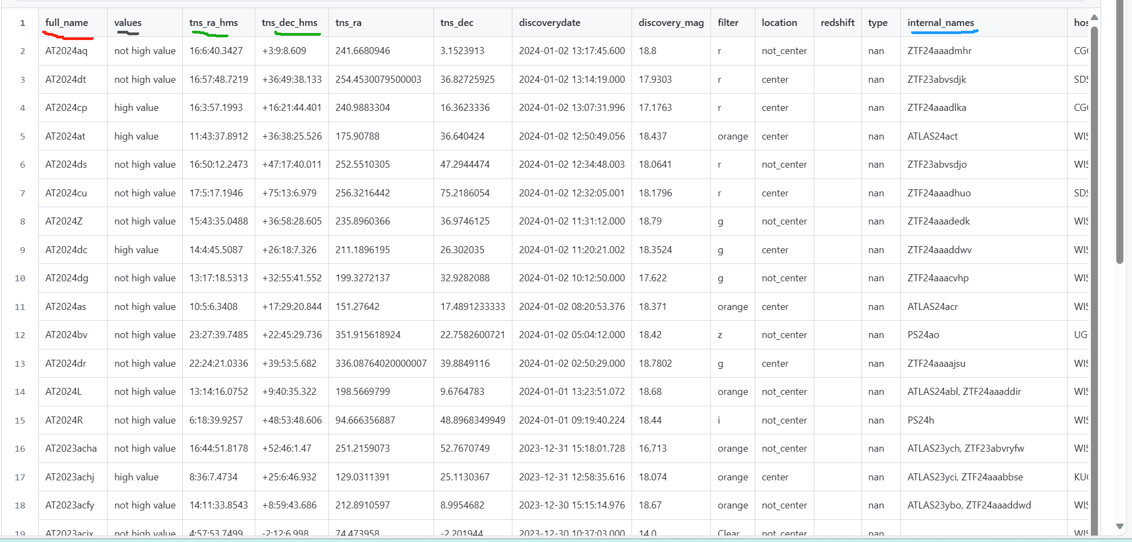Image resolution: width=1132 pixels, height=542 pixels.
Task: Click the values column header
Action: tap(128, 23)
